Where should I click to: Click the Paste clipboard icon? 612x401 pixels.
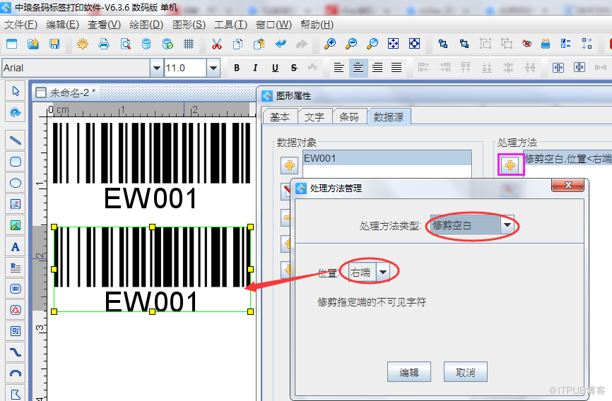point(259,44)
